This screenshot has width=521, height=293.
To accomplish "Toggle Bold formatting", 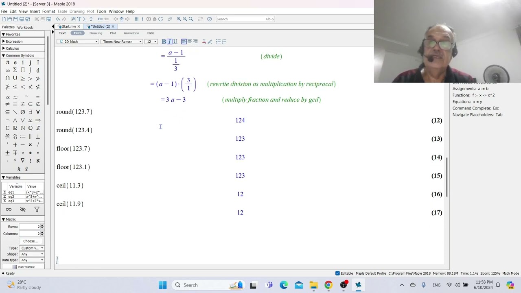I will point(164,42).
